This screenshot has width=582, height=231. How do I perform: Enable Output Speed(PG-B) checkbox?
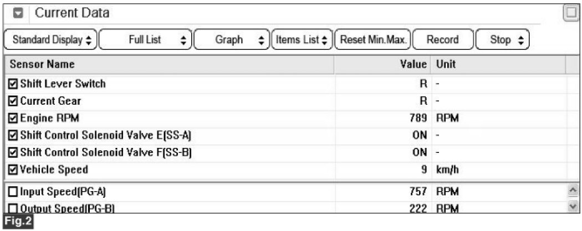pyautogui.click(x=13, y=208)
